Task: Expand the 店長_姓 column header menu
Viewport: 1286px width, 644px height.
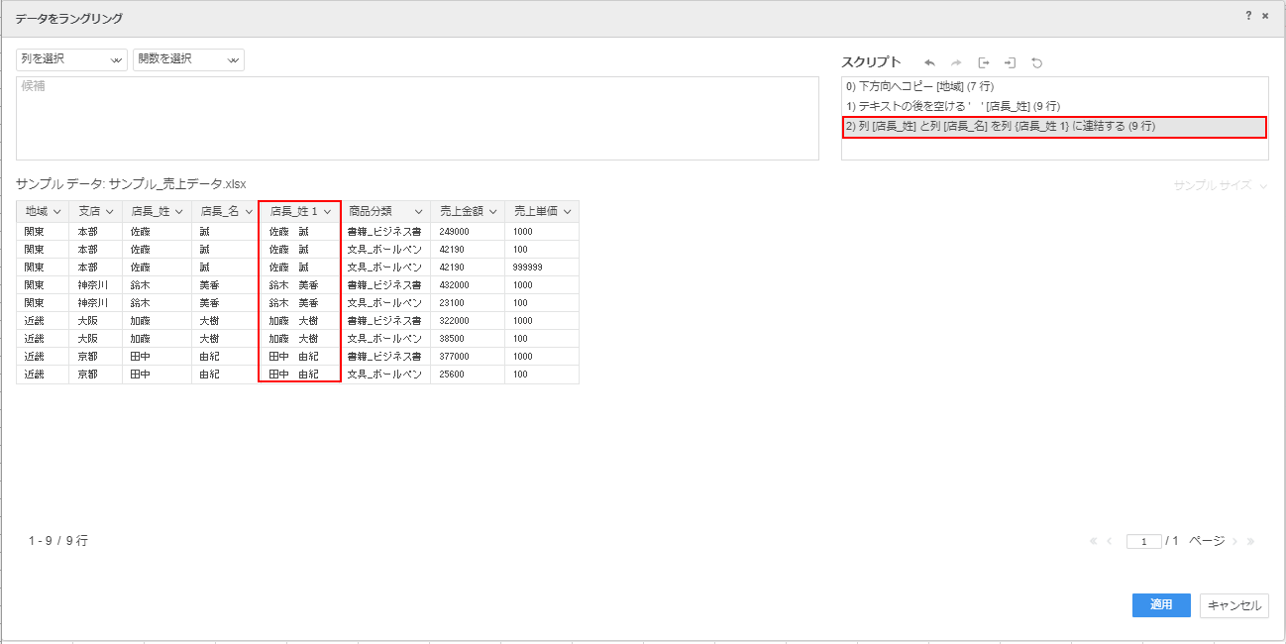Action: 179,212
